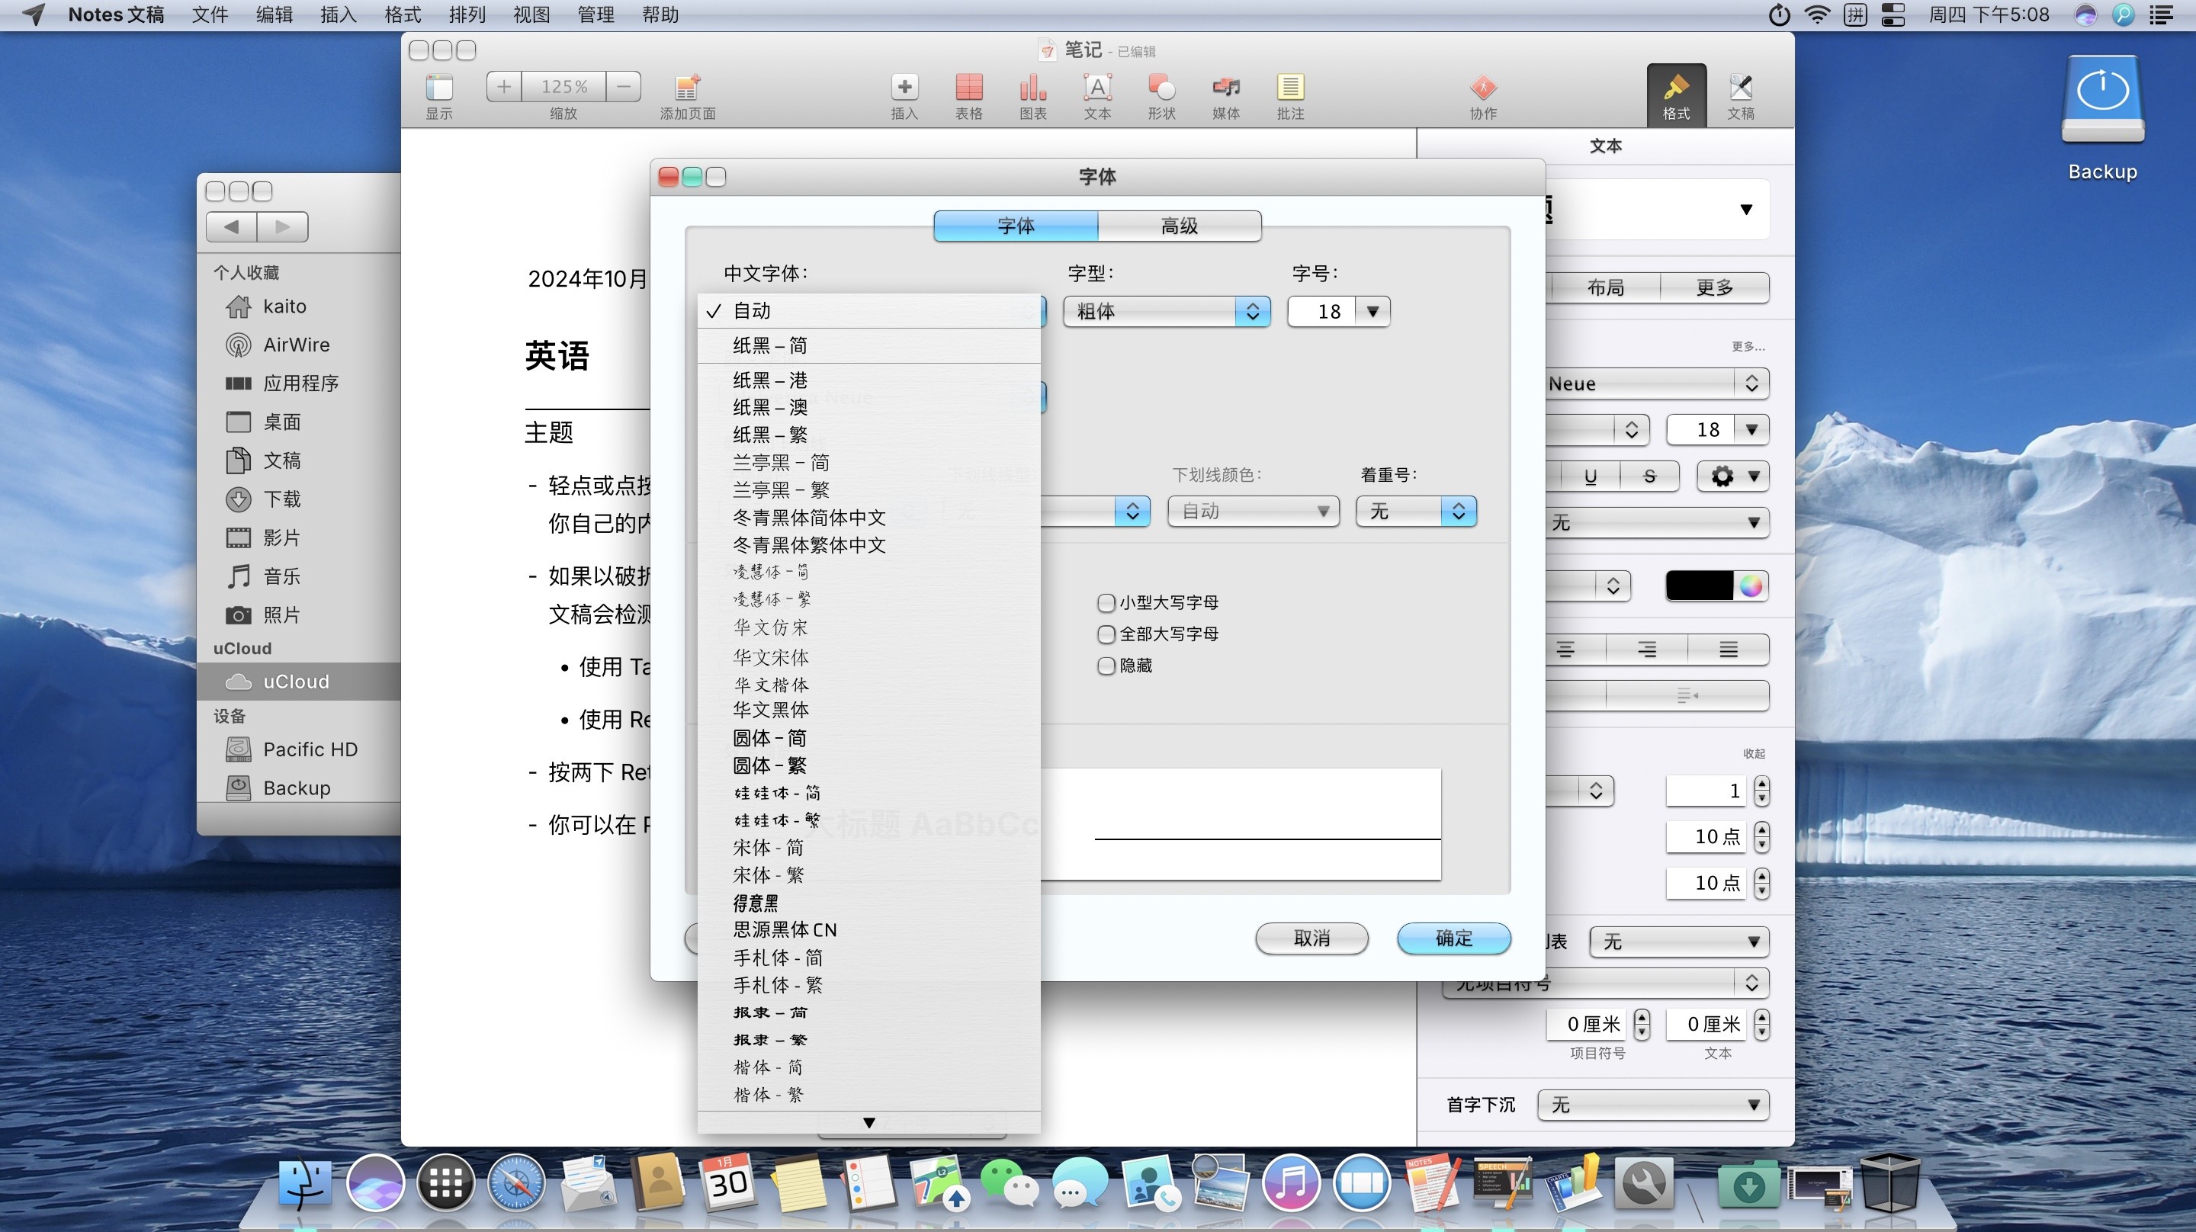Click the strikethrough S button in sidebar
This screenshot has height=1232, width=2196.
pyautogui.click(x=1649, y=476)
